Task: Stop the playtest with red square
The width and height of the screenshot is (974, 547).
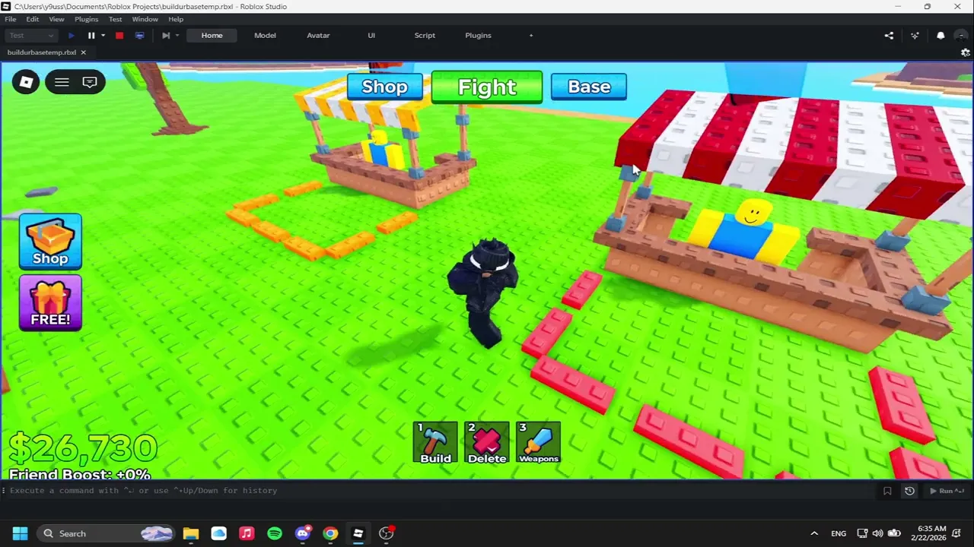Action: point(119,35)
